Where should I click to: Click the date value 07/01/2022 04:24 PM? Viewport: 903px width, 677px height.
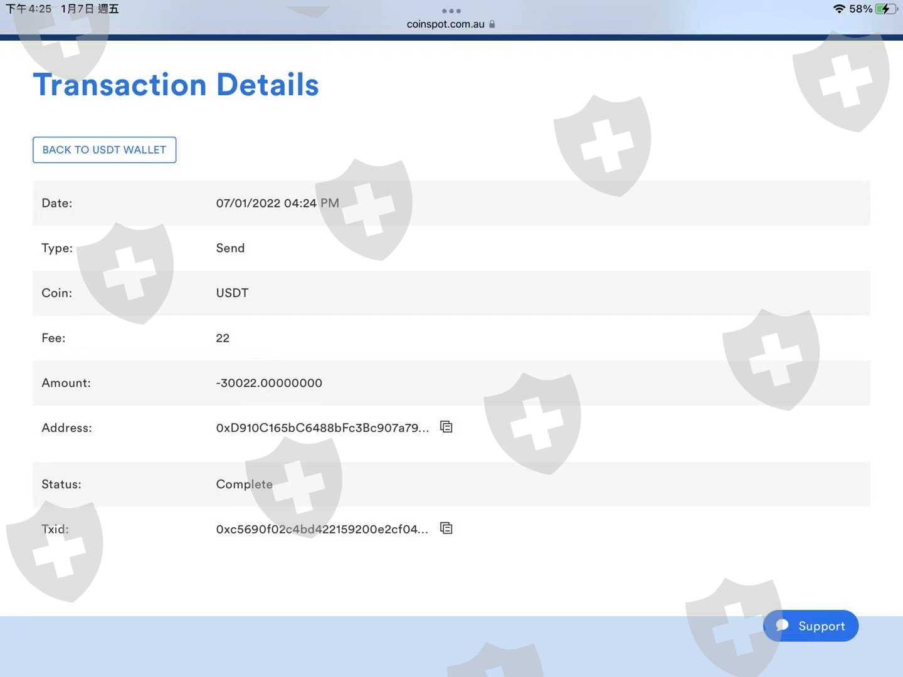(277, 203)
